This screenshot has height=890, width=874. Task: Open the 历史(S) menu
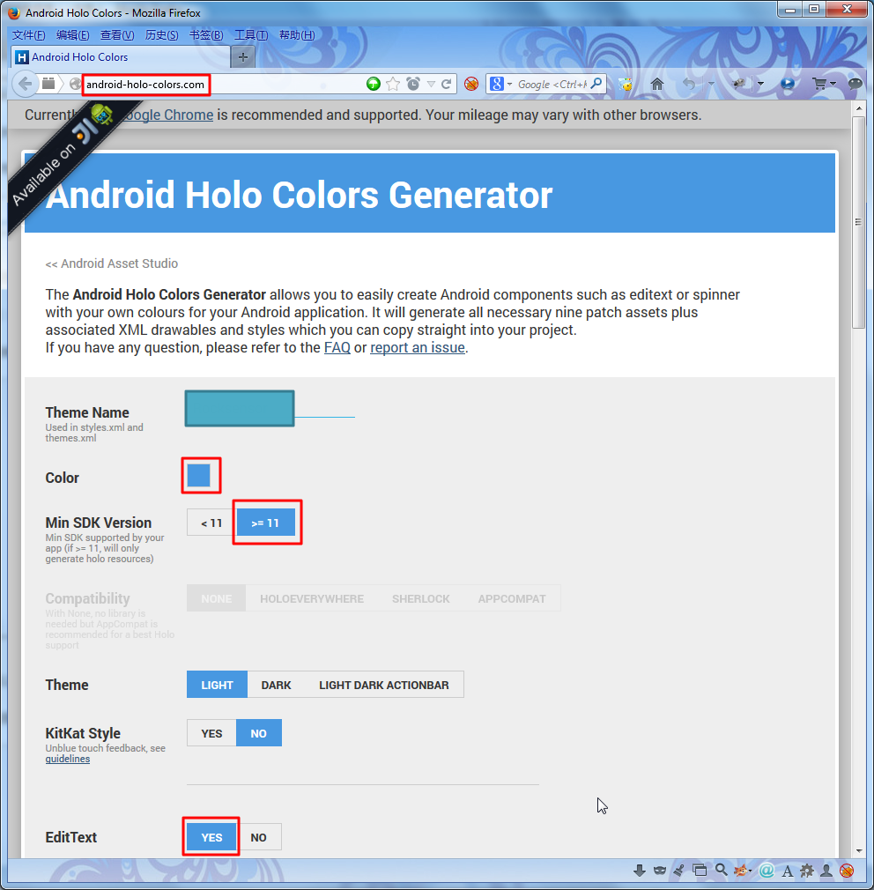coord(162,35)
